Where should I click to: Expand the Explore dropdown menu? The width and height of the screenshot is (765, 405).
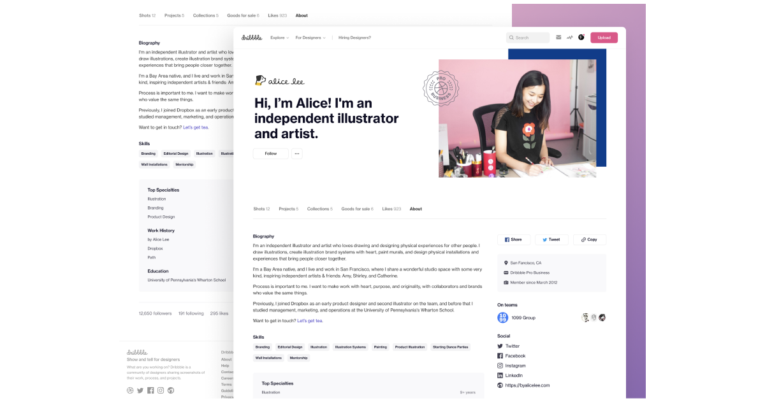[x=279, y=38]
